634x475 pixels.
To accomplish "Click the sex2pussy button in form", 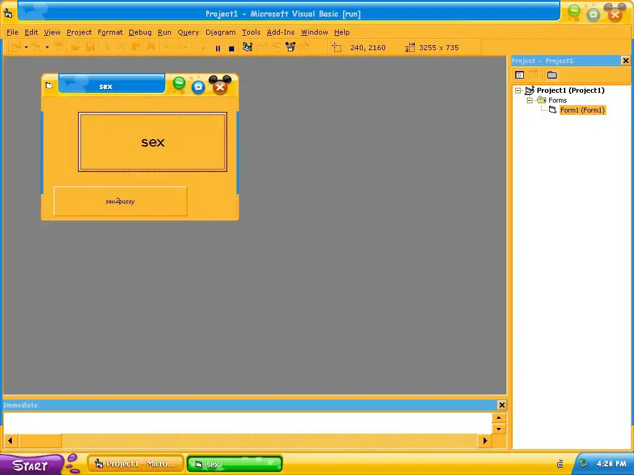I will (120, 201).
